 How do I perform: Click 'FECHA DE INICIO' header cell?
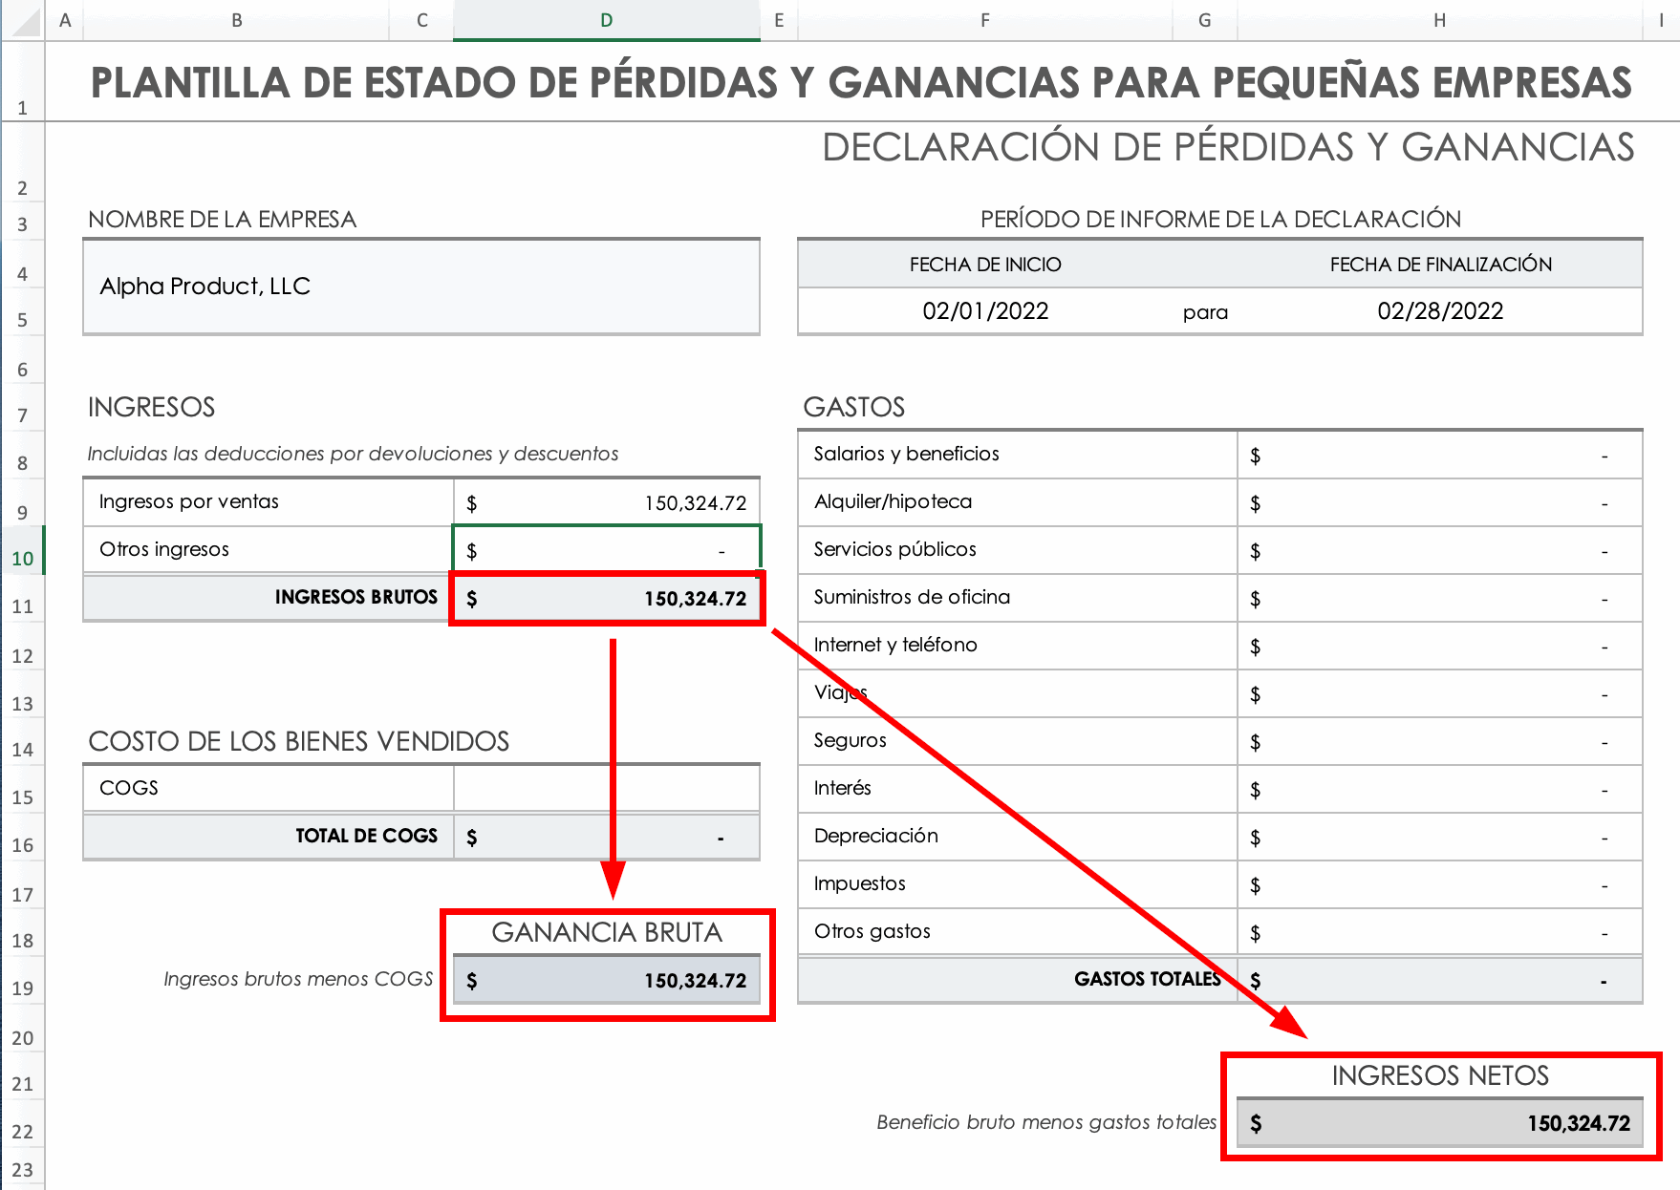click(x=985, y=265)
